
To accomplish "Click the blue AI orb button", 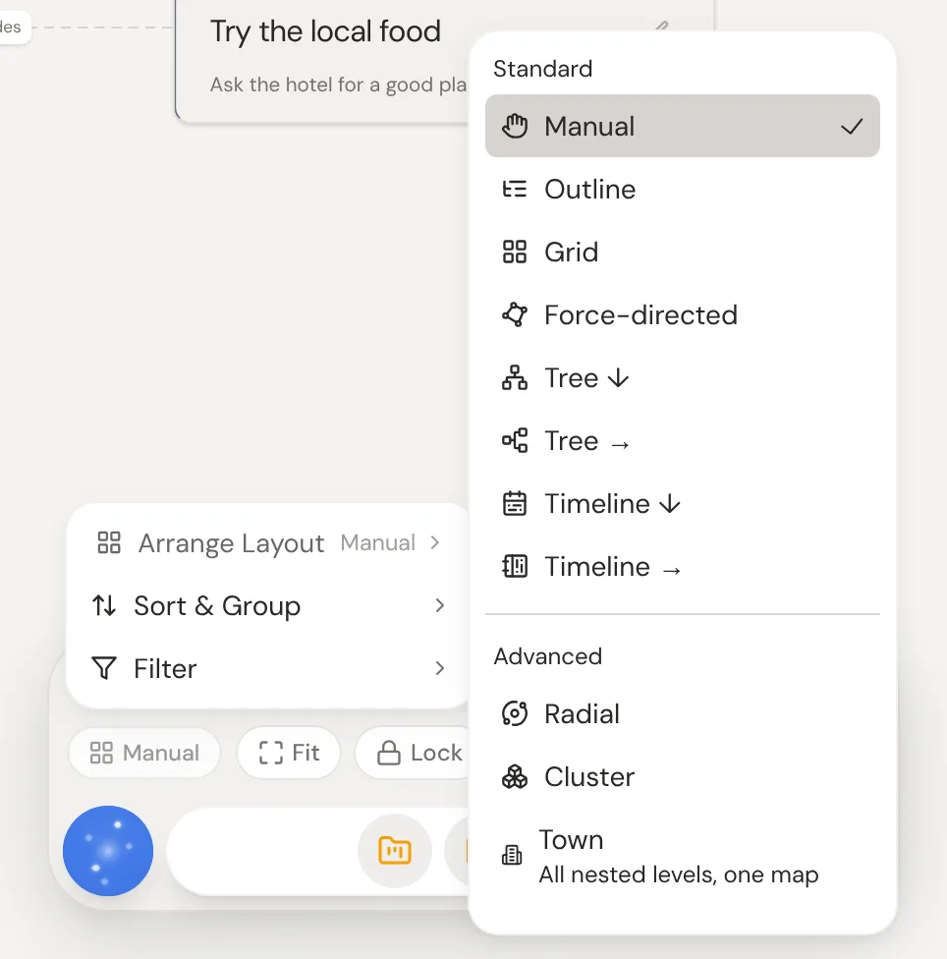I will pyautogui.click(x=108, y=851).
